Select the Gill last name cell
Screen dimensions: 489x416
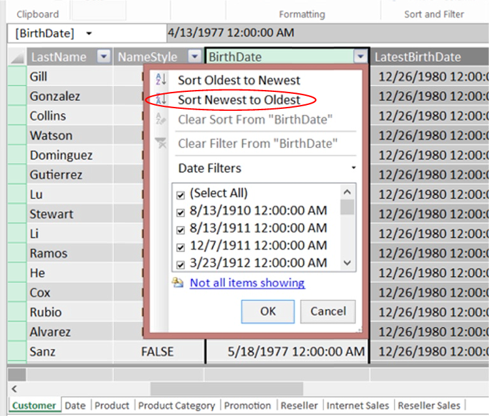(x=70, y=76)
